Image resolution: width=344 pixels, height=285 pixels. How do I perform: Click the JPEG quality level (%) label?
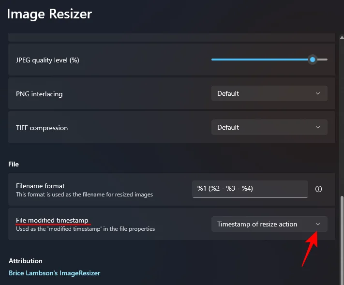47,60
